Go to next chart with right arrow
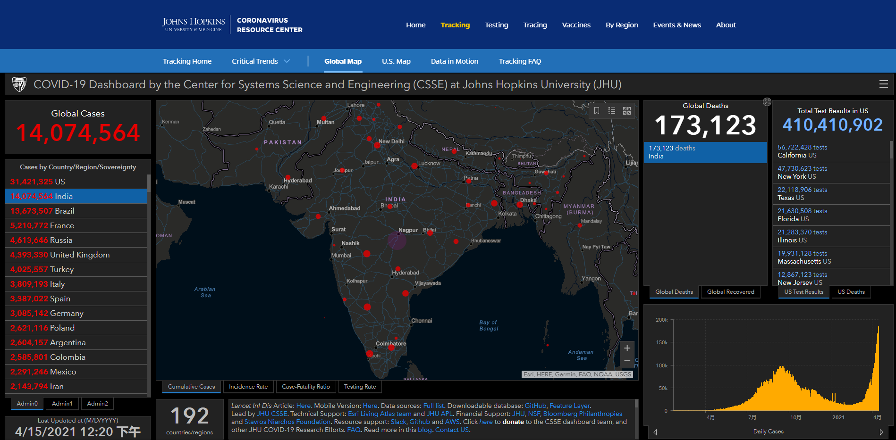 881,432
